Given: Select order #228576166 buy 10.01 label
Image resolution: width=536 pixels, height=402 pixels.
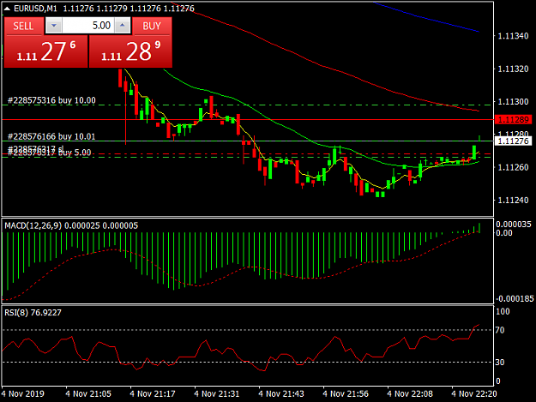Looking at the screenshot, I should 51,136.
